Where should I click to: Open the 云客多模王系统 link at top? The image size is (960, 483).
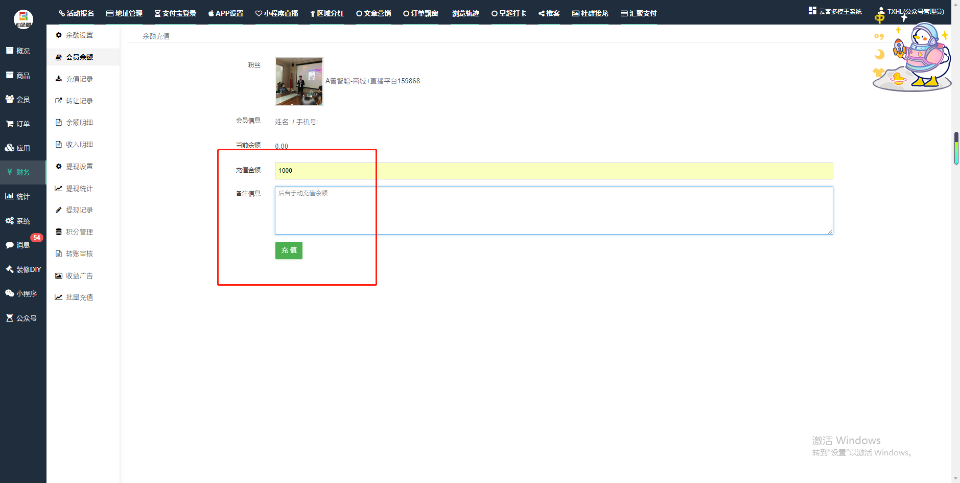pyautogui.click(x=835, y=11)
